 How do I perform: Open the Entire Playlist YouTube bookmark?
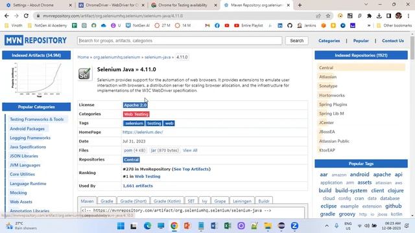click(x=248, y=26)
